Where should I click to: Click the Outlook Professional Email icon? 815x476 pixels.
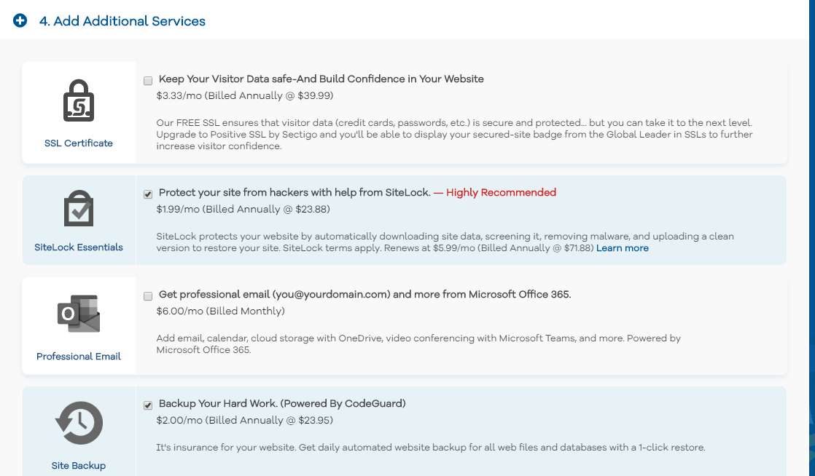pyautogui.click(x=79, y=314)
